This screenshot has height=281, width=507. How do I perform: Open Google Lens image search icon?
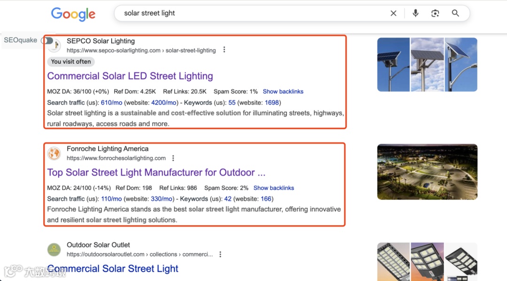click(435, 13)
